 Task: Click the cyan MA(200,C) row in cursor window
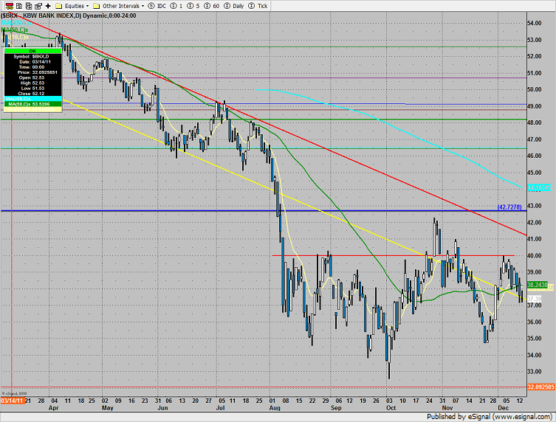tap(32, 99)
